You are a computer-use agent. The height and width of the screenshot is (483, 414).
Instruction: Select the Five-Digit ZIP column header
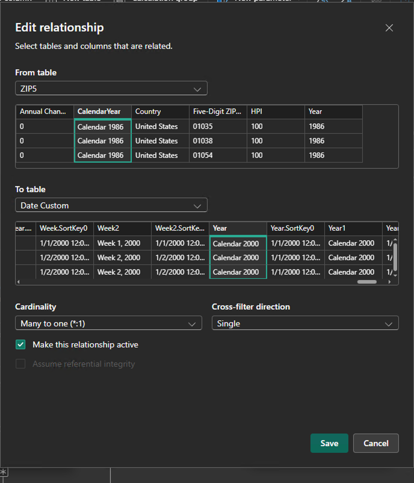[218, 112]
